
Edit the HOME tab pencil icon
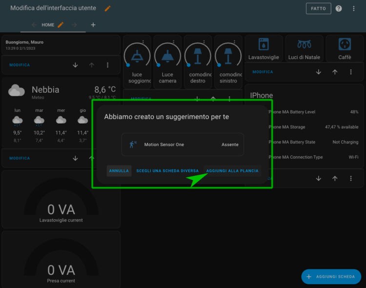click(x=61, y=25)
